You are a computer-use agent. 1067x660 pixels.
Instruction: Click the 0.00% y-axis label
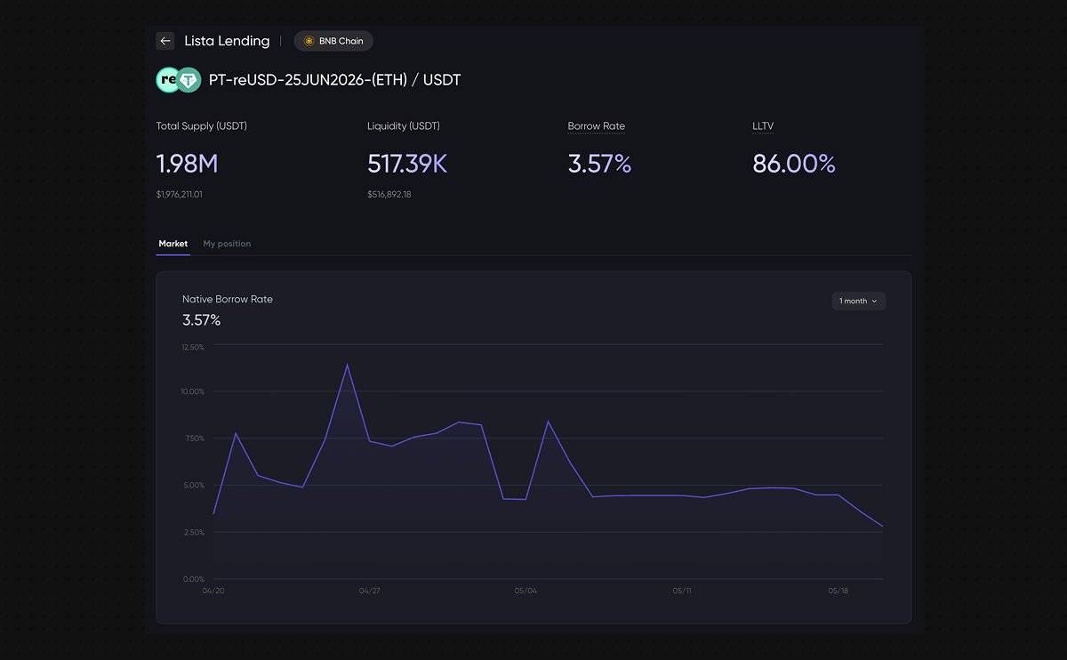click(x=194, y=579)
